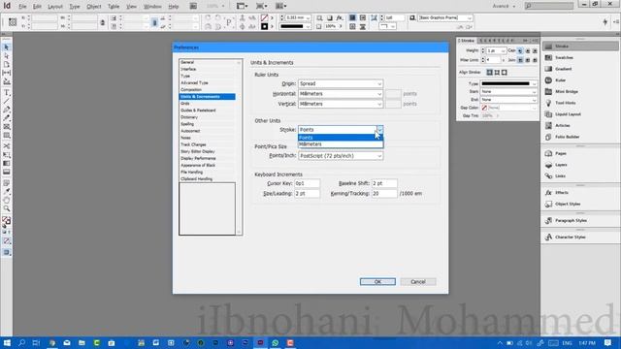Select the middle Align Stroke option
This screenshot has width=621, height=349.
pos(497,73)
